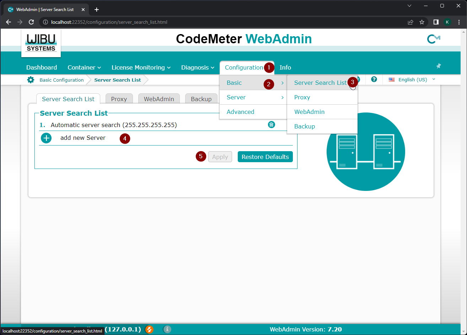
Task: Click the Restore Defaults button
Action: pos(265,157)
